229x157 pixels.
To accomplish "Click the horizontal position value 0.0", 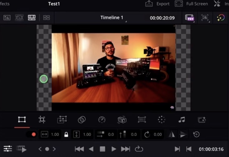I will [111, 134].
